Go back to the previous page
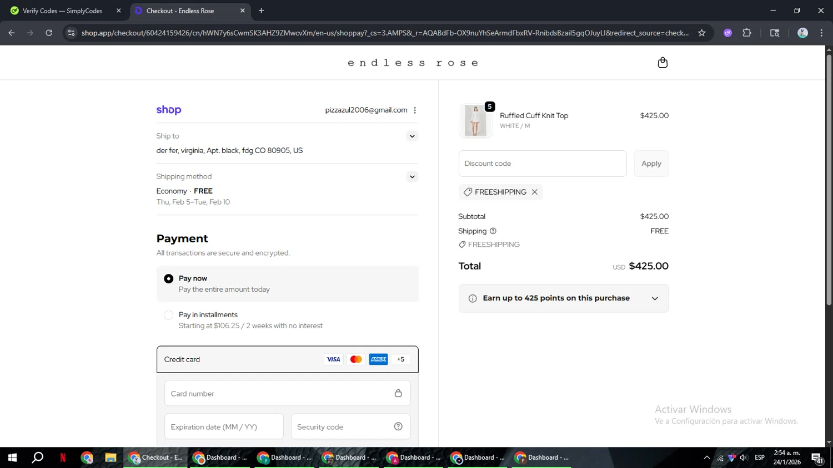The width and height of the screenshot is (833, 468). click(x=12, y=33)
